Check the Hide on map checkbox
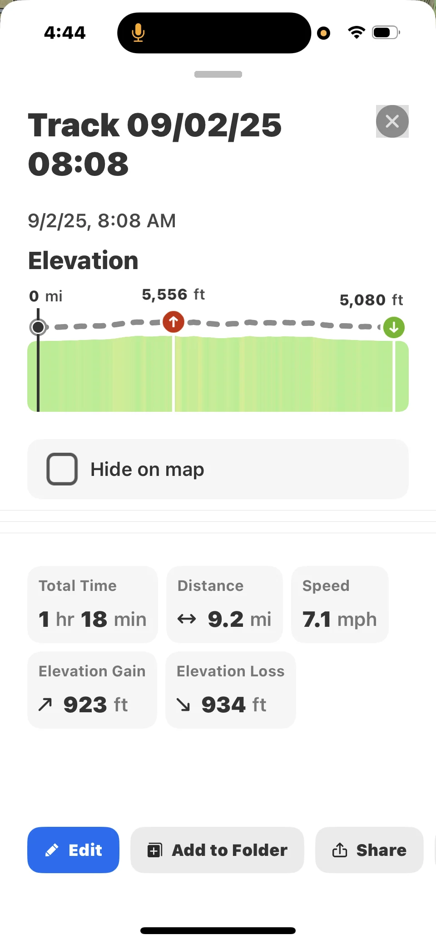 coord(62,469)
